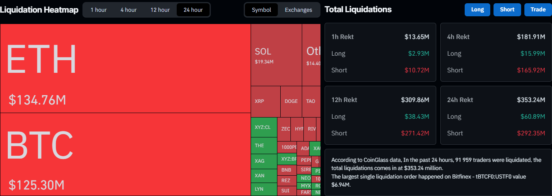Select the SOL tile in heatmap
Screen dimensions: 552x196
(x=276, y=55)
